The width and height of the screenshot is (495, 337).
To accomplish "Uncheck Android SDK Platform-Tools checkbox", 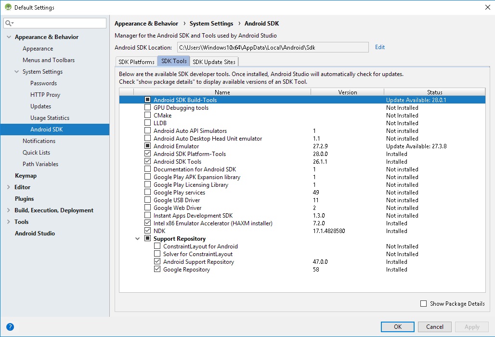I will (x=147, y=154).
